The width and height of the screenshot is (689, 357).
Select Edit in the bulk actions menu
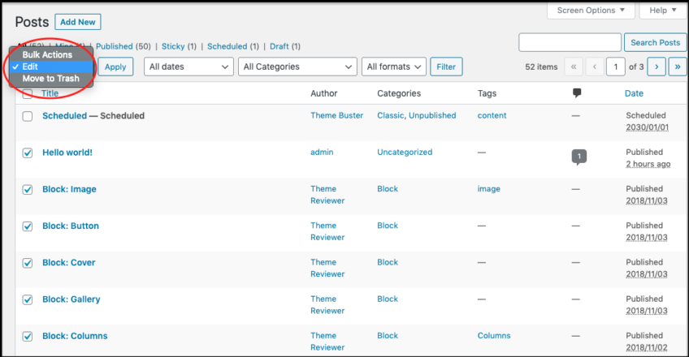50,67
